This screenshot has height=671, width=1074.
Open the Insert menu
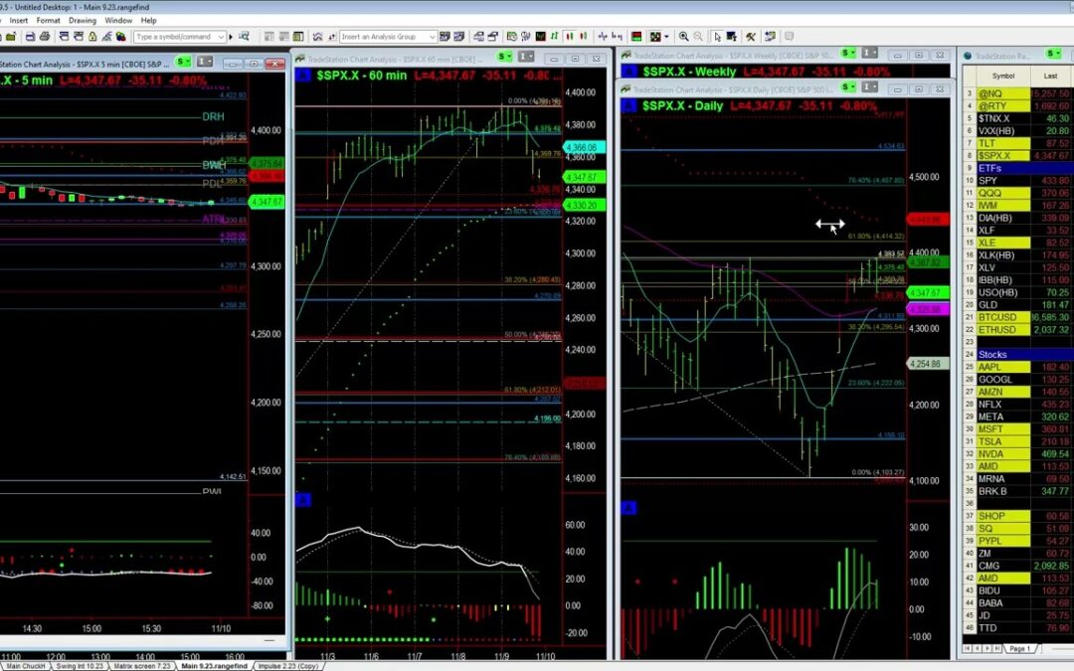pos(19,21)
